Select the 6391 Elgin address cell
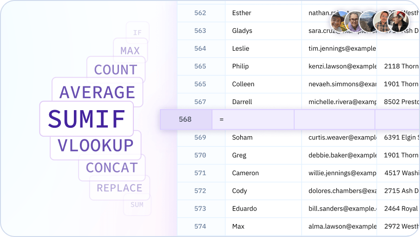 click(x=398, y=138)
